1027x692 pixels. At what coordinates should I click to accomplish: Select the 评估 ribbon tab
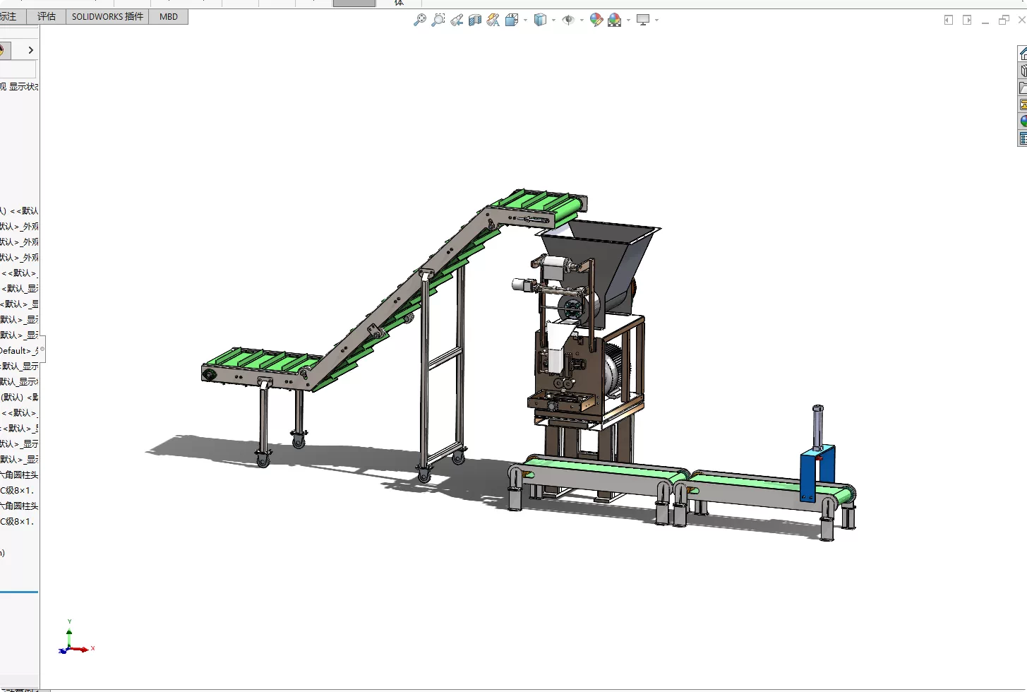(47, 16)
